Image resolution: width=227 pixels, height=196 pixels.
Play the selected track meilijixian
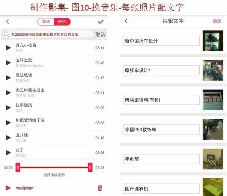click(x=8, y=188)
